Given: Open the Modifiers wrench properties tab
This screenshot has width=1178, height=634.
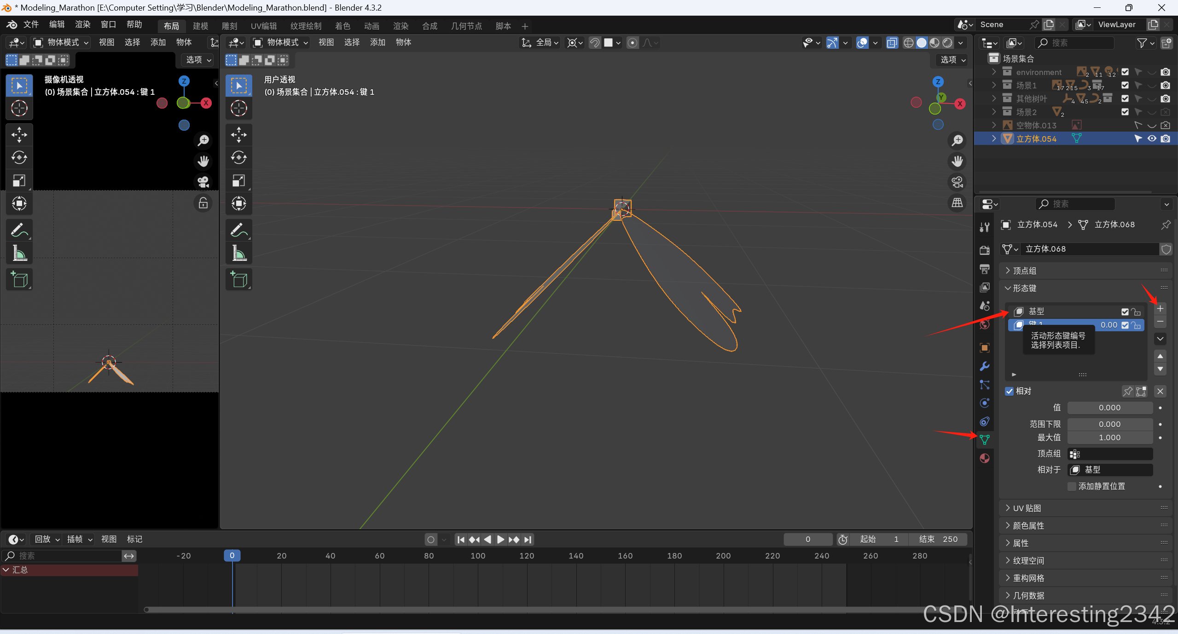Looking at the screenshot, I should tap(984, 366).
